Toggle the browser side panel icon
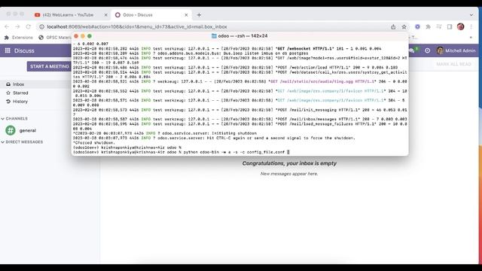Image resolution: width=482 pixels, height=271 pixels. (450, 27)
